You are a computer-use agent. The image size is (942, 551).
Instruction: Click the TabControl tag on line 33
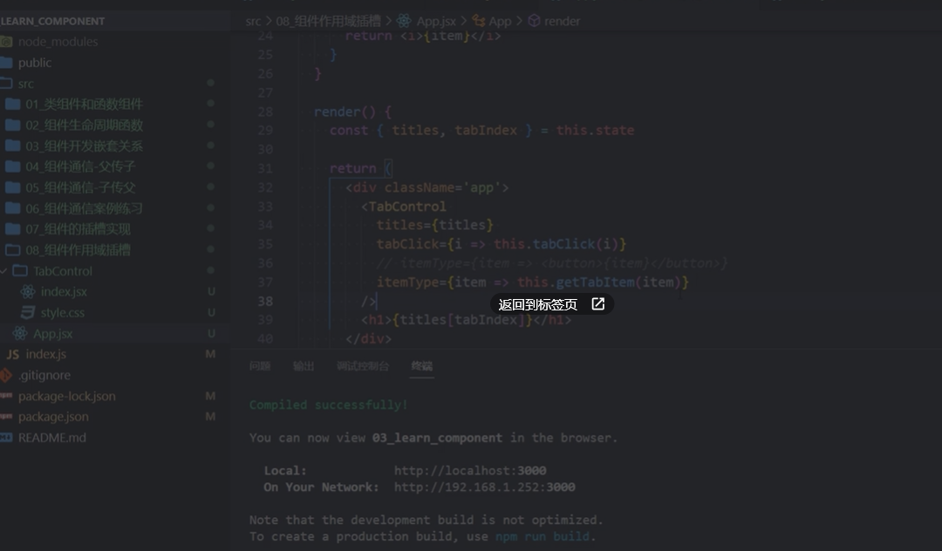pyautogui.click(x=407, y=207)
